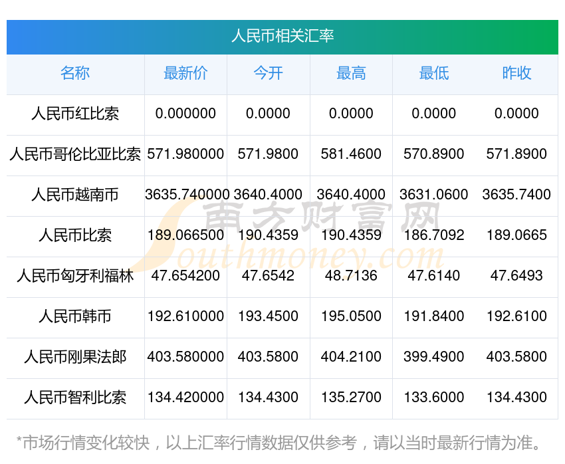The height and width of the screenshot is (464, 565).
Task: Click lowest value 133.6000
Action: click(434, 398)
